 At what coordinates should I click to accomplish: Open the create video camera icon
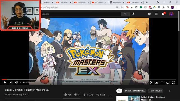pos(150,14)
